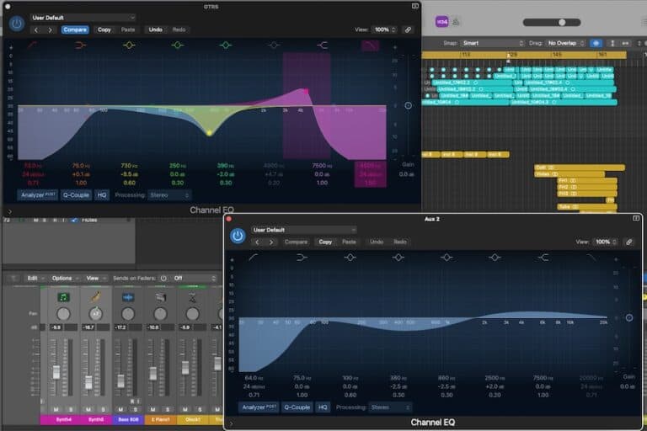Bypass the GTRS Channel EQ with power button
This screenshot has width=647, height=431.
[x=17, y=24]
